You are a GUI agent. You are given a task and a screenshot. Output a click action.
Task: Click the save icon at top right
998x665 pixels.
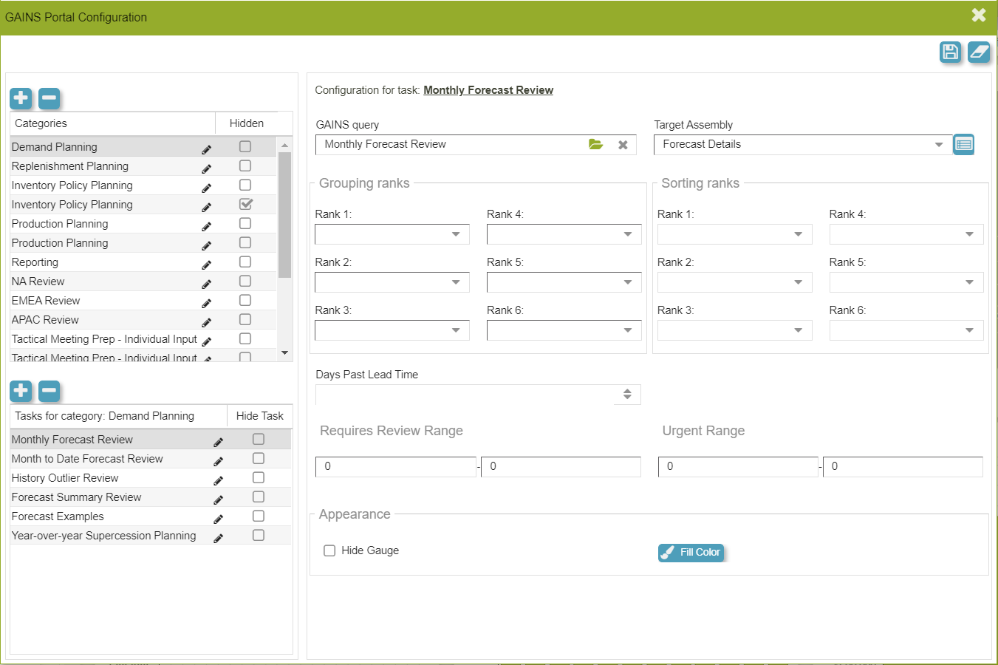coord(950,52)
